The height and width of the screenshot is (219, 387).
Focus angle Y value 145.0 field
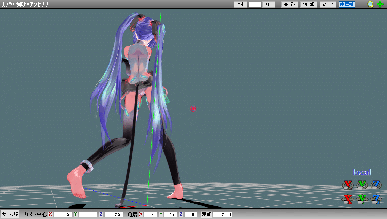pos(171,214)
